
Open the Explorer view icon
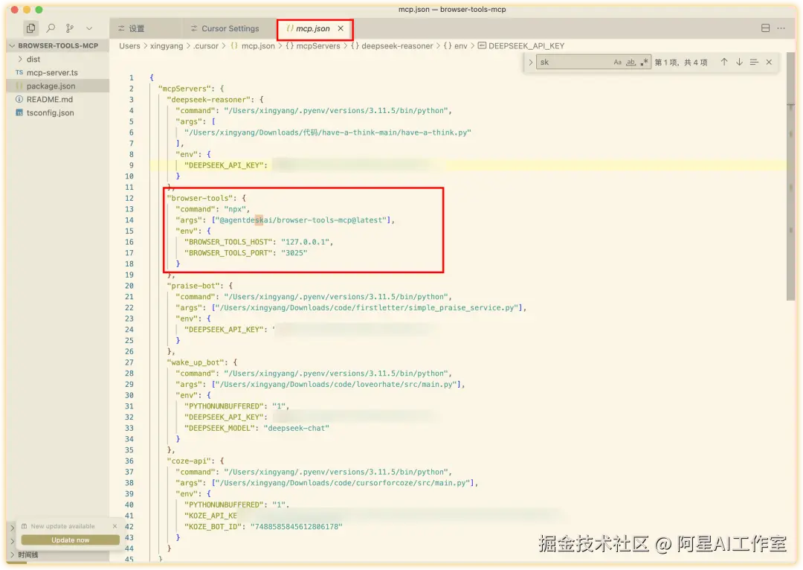click(x=30, y=28)
